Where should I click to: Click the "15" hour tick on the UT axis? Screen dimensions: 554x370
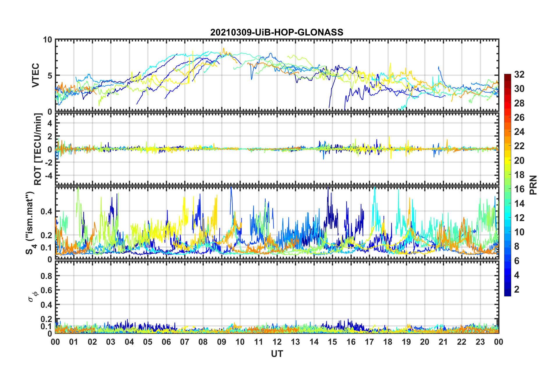point(332,342)
